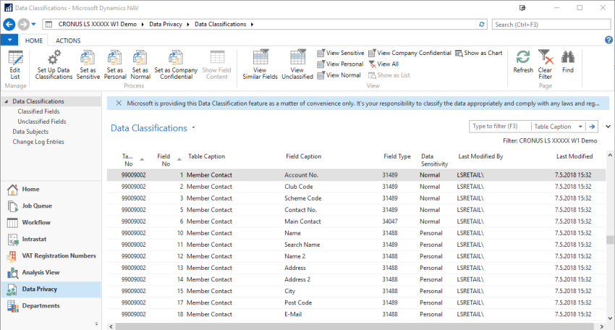Go back with the blue arrow
The width and height of the screenshot is (615, 330).
pyautogui.click(x=9, y=25)
